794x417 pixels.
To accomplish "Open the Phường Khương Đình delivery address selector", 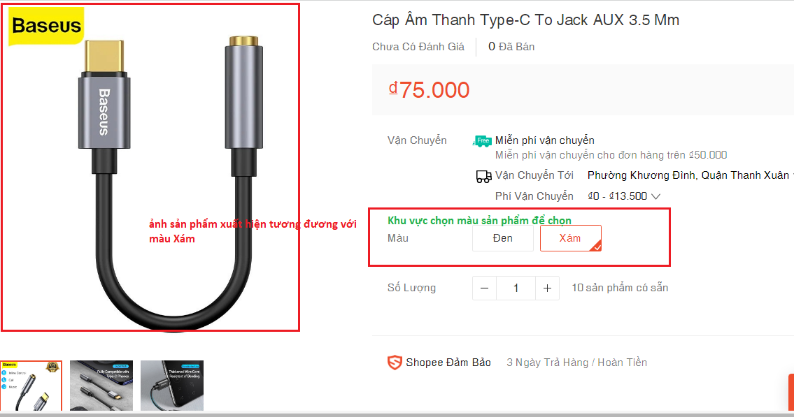I will (688, 175).
